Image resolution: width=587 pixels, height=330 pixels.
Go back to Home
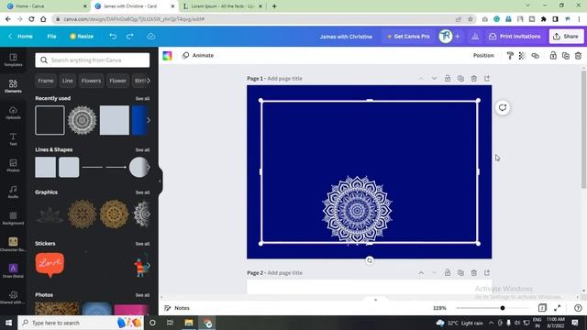coord(20,37)
